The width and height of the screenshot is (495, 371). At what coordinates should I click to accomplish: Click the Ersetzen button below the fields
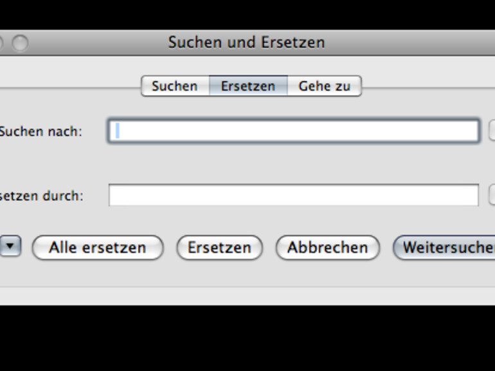pyautogui.click(x=219, y=248)
